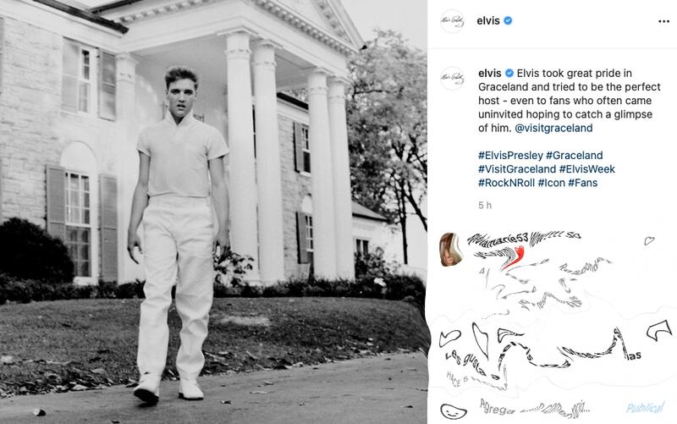
Task: Click the elvis profile avatar in the header
Action: [452, 21]
